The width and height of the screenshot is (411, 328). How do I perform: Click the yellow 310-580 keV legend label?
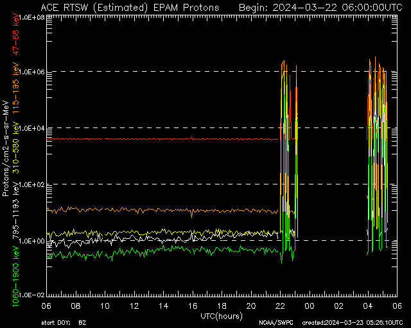pos(15,148)
